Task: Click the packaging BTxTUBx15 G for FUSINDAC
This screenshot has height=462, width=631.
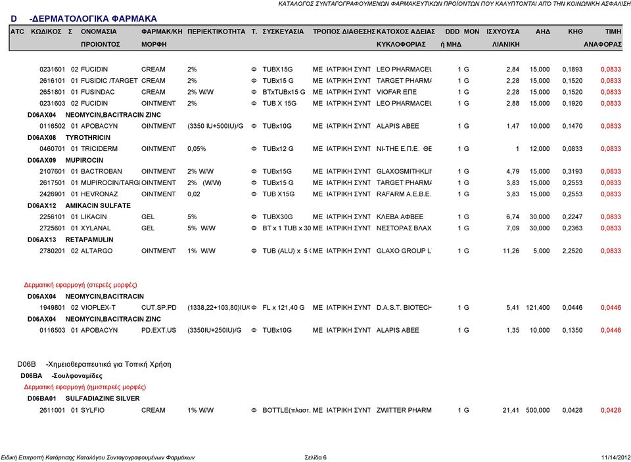Action: (284, 92)
